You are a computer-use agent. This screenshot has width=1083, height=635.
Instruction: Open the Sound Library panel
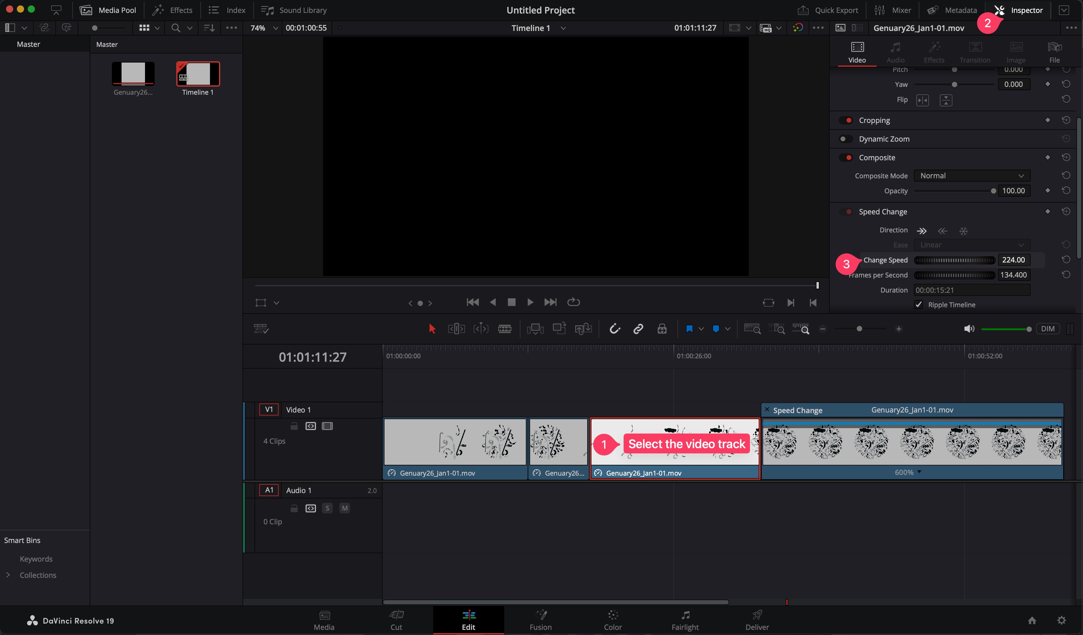294,10
